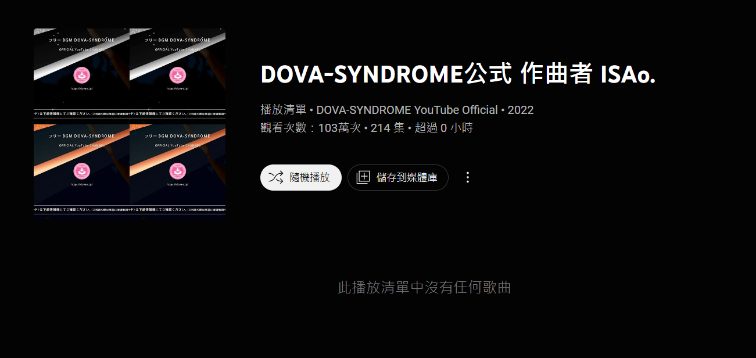This screenshot has height=358, width=756.
Task: Click the shuffle arrows icon
Action: pyautogui.click(x=275, y=177)
